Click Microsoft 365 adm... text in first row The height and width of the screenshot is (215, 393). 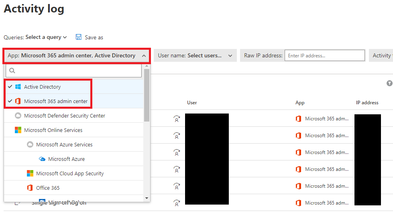pos(327,119)
